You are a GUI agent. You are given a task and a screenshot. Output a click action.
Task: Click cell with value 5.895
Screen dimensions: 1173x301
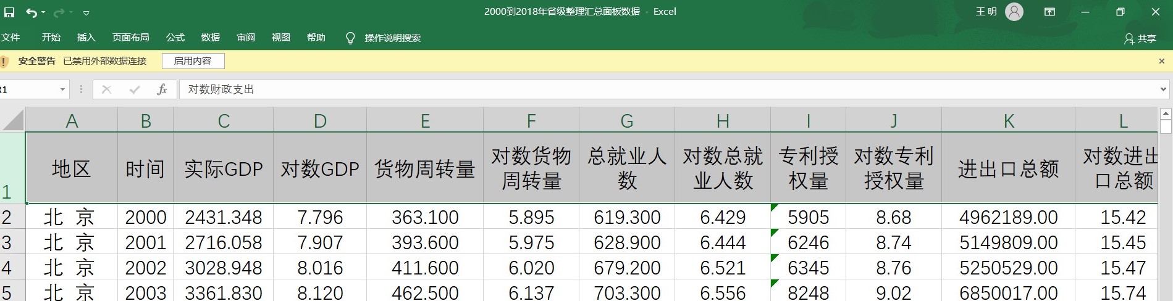(x=531, y=217)
